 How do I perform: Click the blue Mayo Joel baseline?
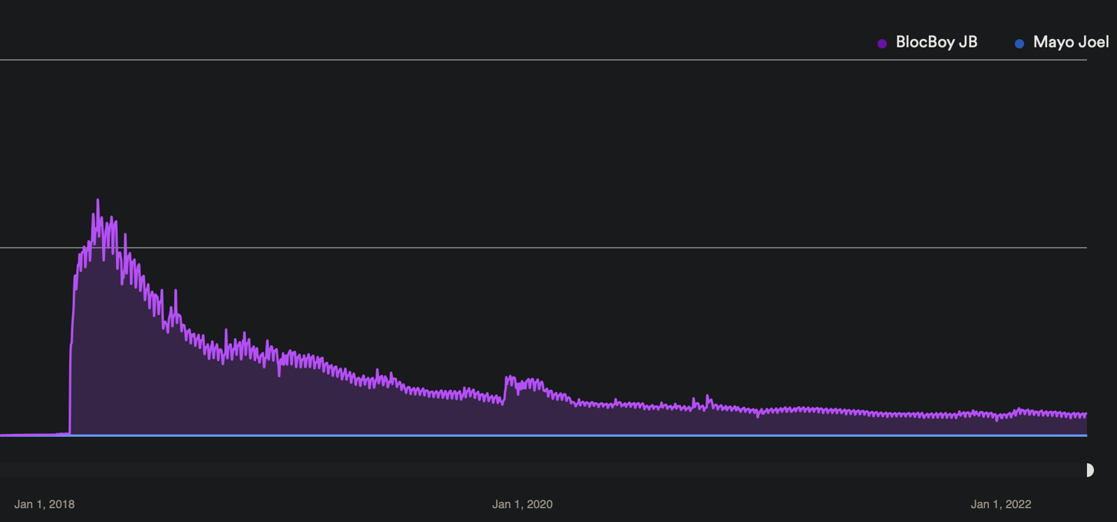click(559, 435)
